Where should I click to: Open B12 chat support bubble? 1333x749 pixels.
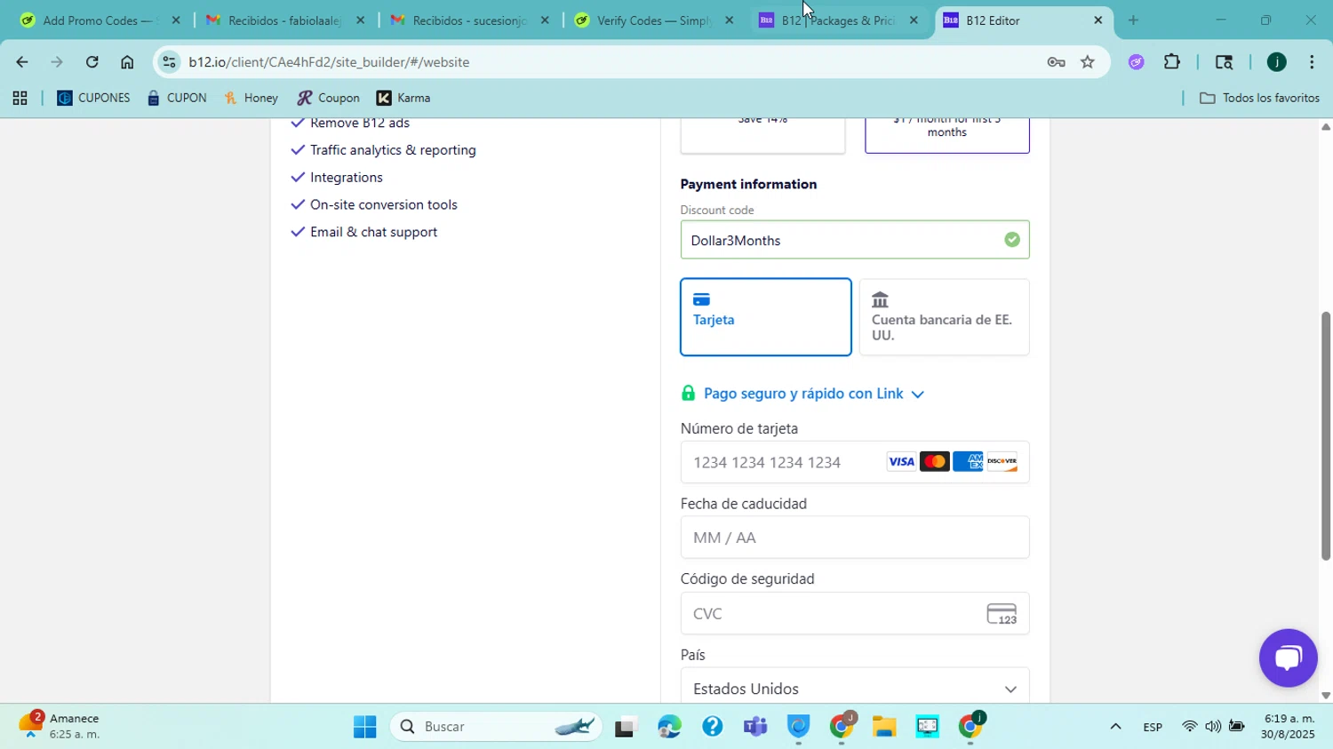point(1289,658)
